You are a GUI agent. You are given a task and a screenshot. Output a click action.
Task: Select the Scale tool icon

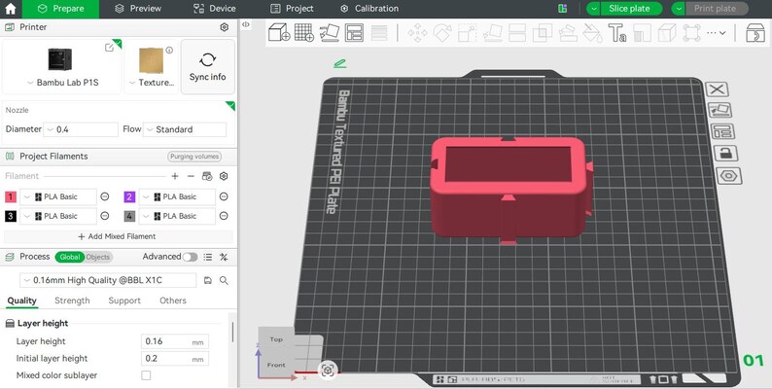coord(467,33)
